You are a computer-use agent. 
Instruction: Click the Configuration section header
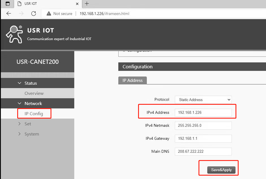coord(192,67)
